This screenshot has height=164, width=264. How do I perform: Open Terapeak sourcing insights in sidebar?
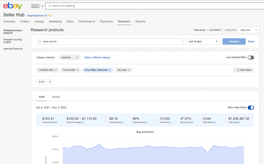pos(12,41)
